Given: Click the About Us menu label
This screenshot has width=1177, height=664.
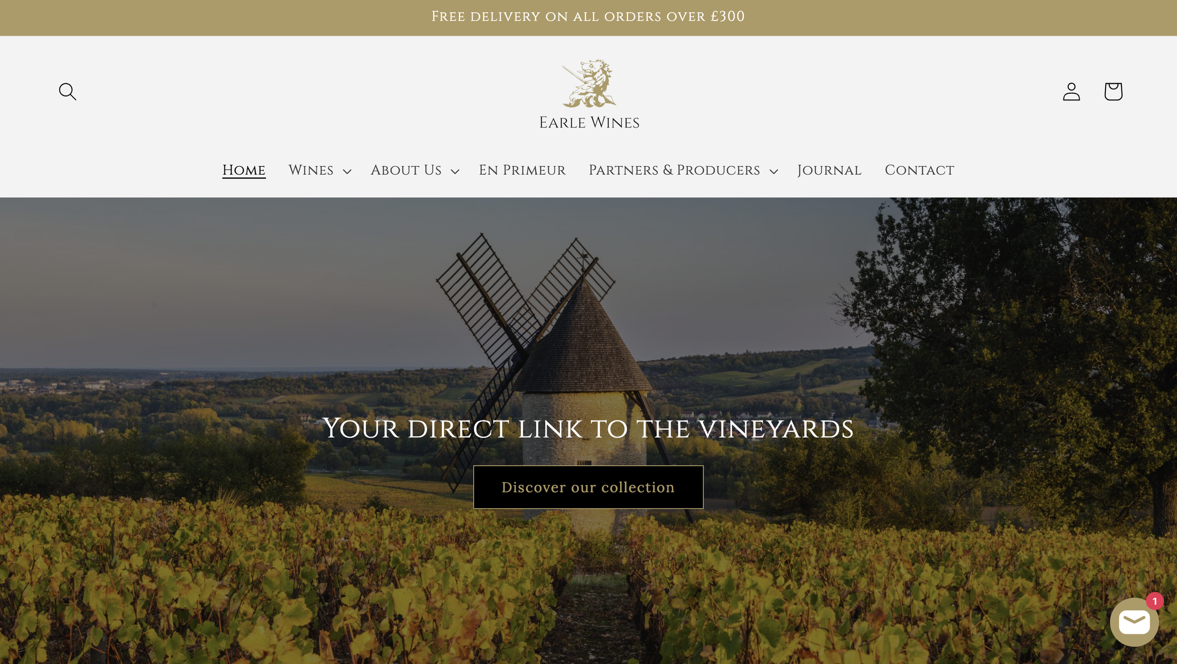Looking at the screenshot, I should coord(406,170).
